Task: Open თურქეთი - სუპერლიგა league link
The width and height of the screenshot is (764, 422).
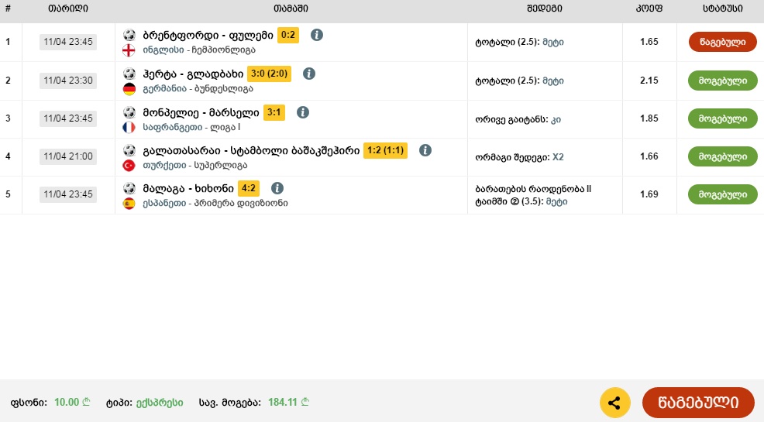Action: (195, 166)
